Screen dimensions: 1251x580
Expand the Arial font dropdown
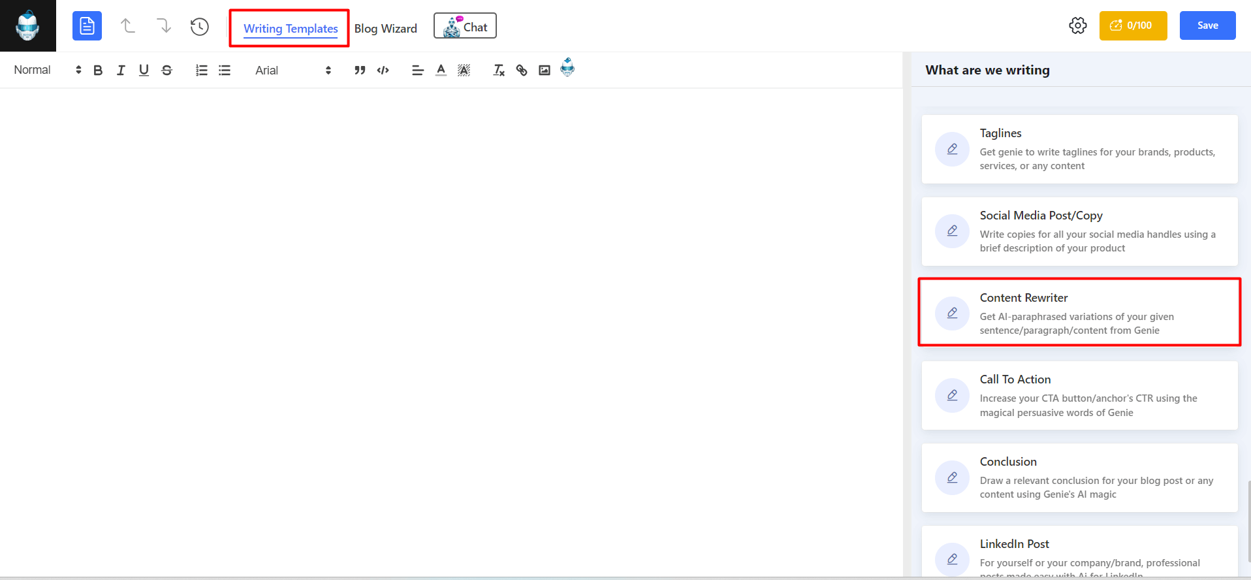(293, 71)
